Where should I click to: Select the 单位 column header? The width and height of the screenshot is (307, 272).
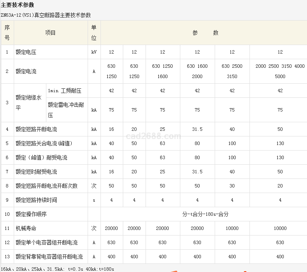click(94, 33)
